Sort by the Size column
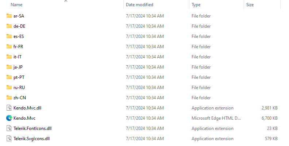 250,5
